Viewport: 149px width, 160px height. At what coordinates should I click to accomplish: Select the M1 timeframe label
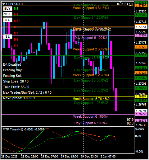[x=16, y=8]
